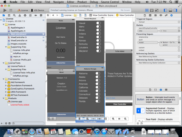Select AppDelegate.h file
182x137 pixels.
pos(18,28)
